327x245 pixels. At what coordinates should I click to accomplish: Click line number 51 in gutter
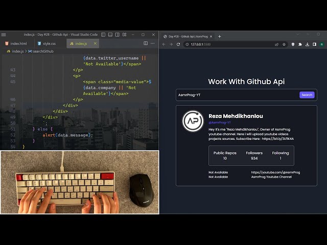(x=13, y=129)
